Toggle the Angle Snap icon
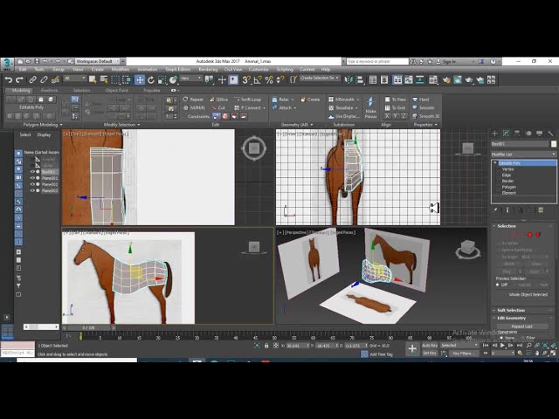559x419 pixels. point(258,79)
